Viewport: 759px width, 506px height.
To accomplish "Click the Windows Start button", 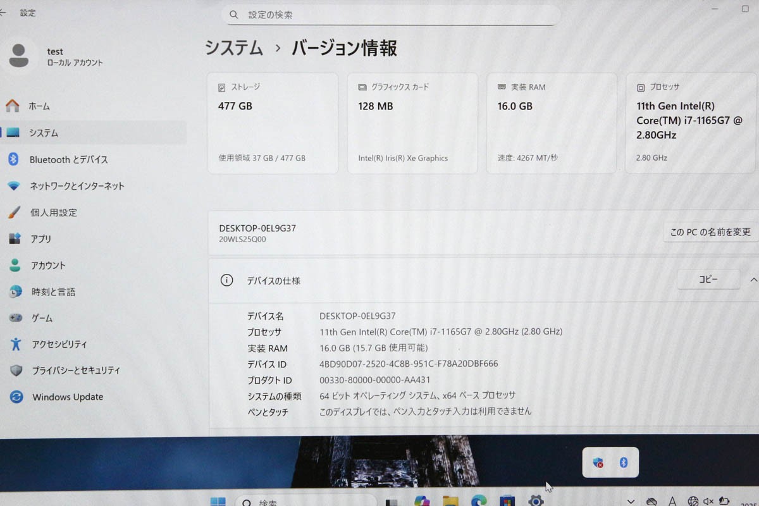I will (x=218, y=502).
